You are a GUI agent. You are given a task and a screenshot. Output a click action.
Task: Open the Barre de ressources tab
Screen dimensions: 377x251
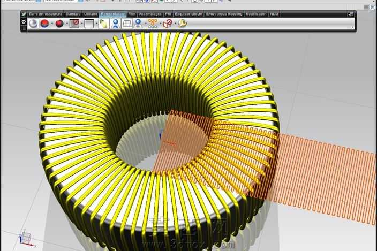click(x=45, y=14)
